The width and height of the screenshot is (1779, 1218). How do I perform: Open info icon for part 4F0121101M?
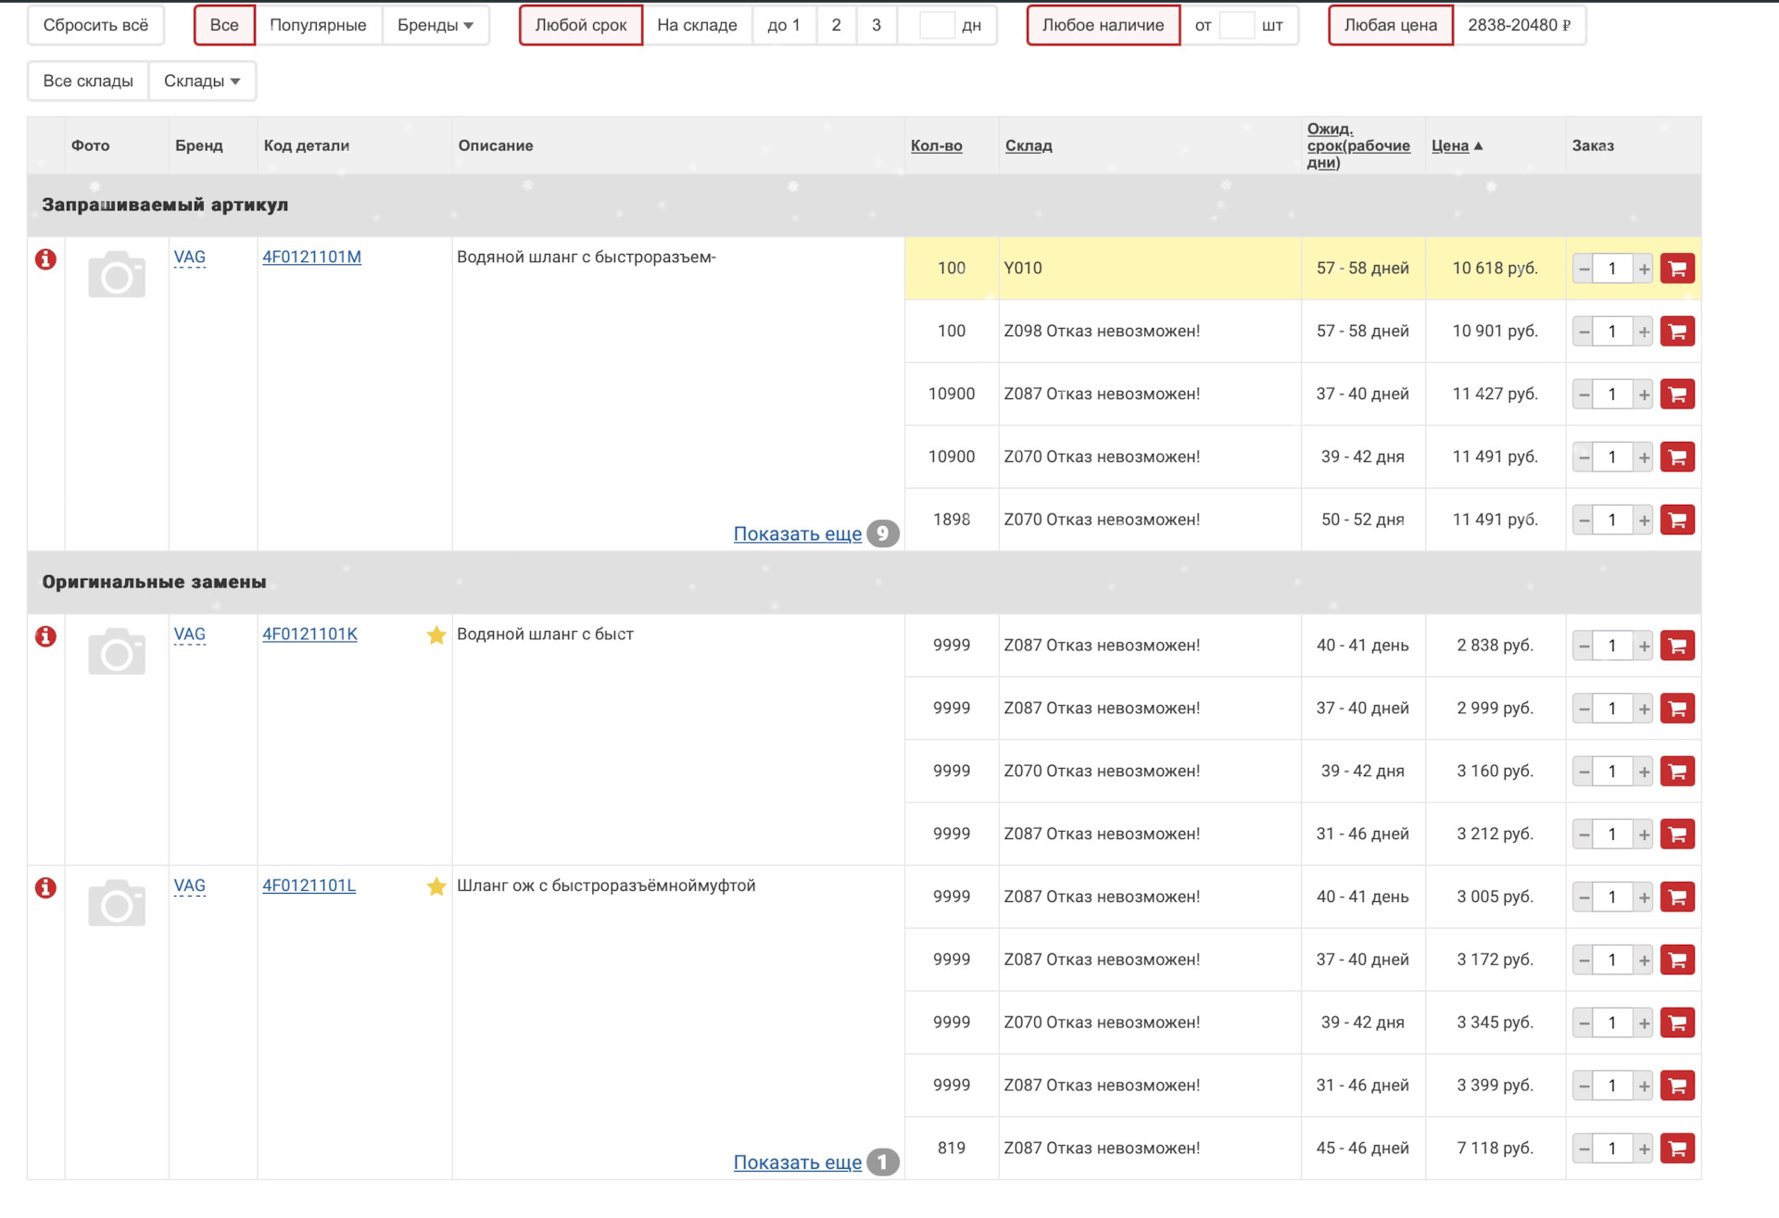[x=45, y=259]
